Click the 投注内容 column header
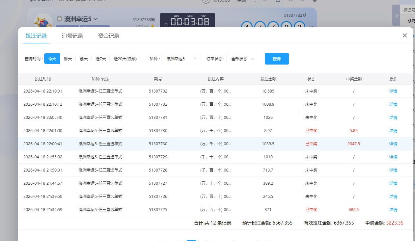 pos(216,79)
